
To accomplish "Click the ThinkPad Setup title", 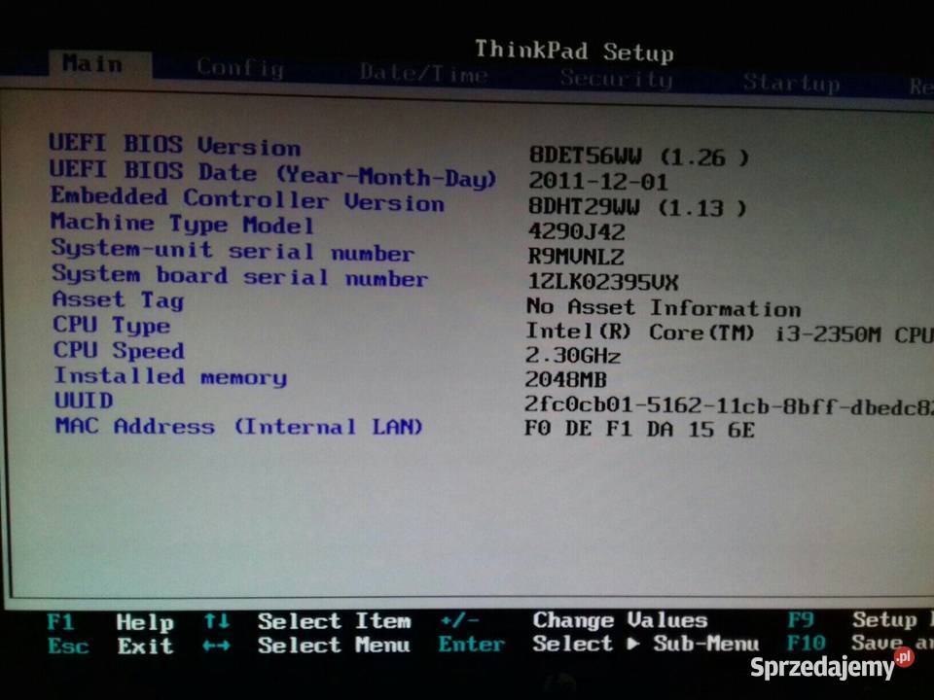I will click(x=574, y=52).
